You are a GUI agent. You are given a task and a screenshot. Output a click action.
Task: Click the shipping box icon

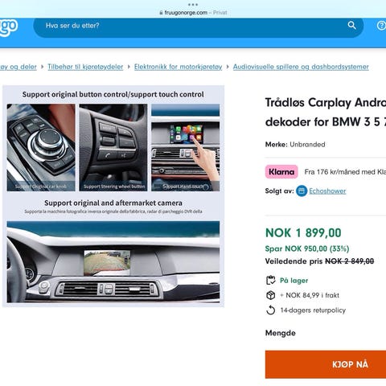[x=271, y=295]
